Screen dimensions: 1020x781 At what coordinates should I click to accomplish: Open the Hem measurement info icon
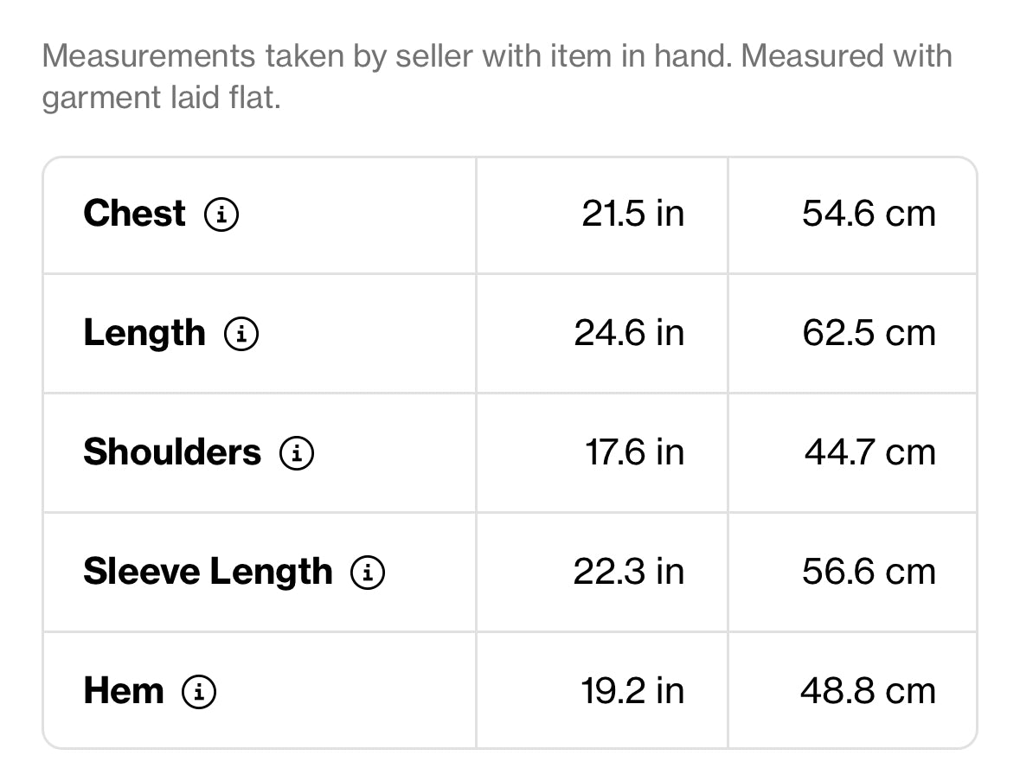click(199, 692)
